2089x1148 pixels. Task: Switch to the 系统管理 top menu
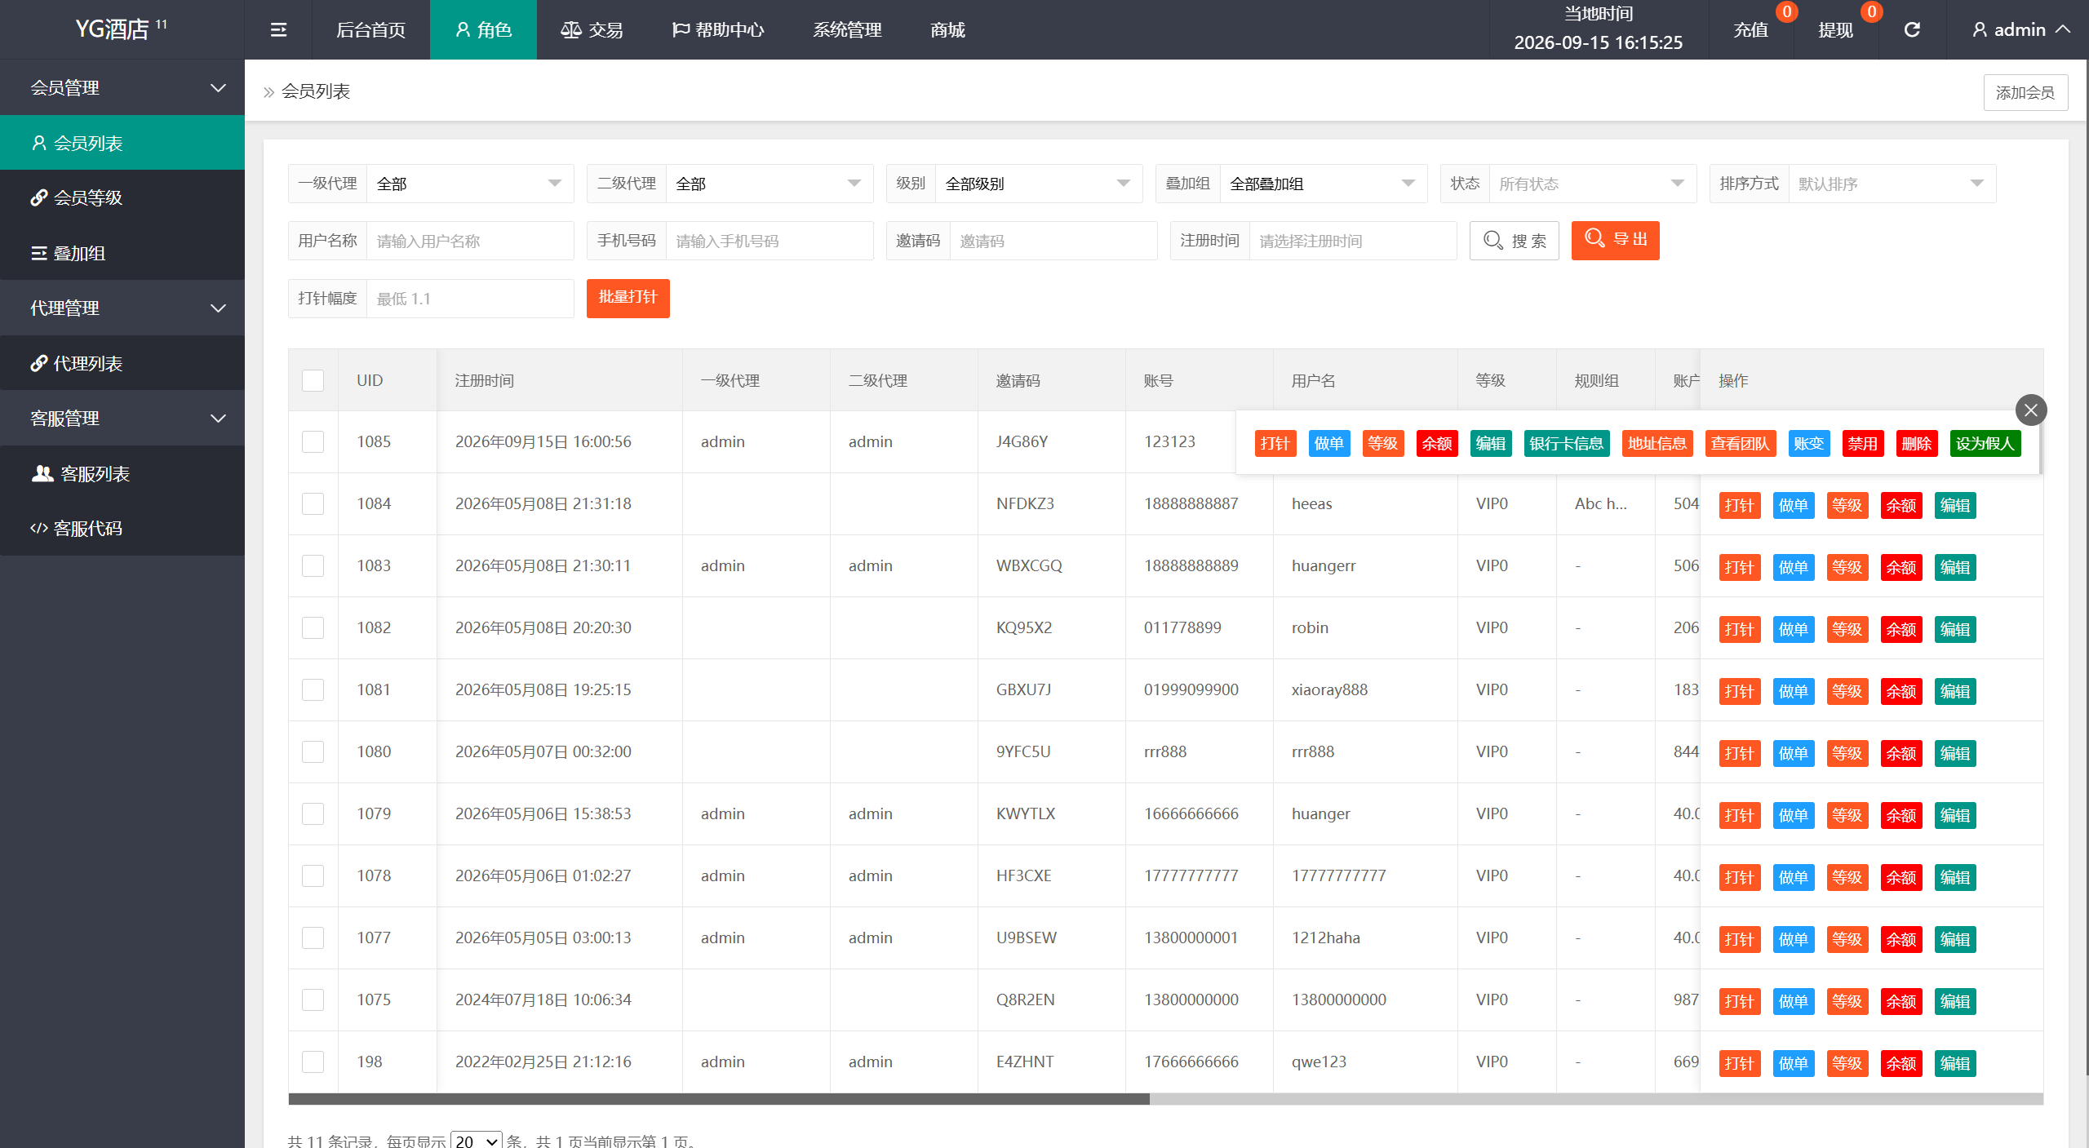(847, 30)
